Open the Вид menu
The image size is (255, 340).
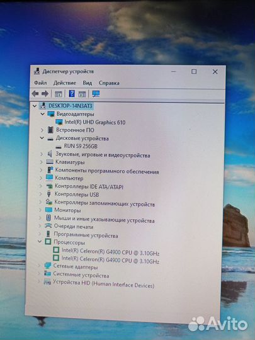[x=88, y=83]
